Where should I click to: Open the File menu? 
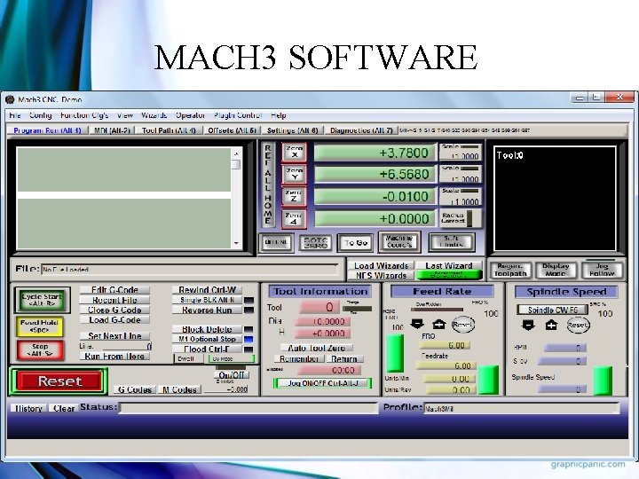coord(15,115)
